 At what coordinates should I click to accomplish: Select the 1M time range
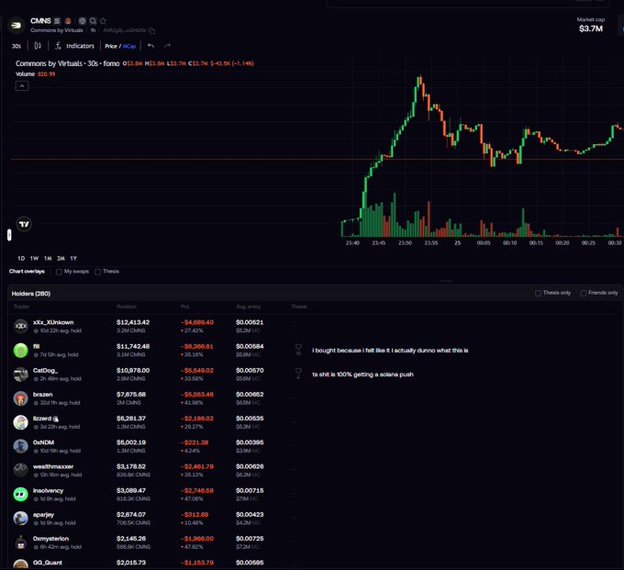48,258
